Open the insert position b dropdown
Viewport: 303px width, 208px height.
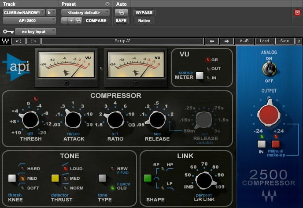click(51, 13)
